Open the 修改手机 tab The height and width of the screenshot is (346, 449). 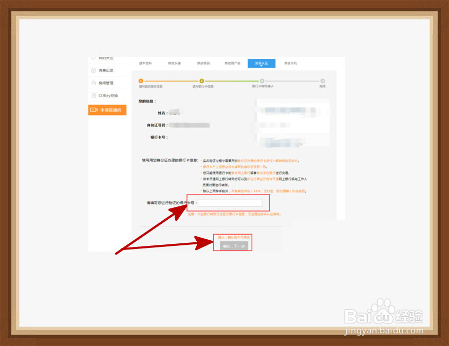(290, 63)
